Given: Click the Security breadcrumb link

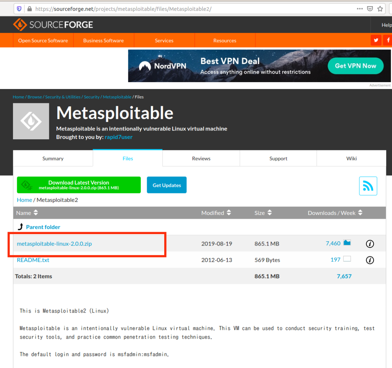Looking at the screenshot, I should pos(92,97).
